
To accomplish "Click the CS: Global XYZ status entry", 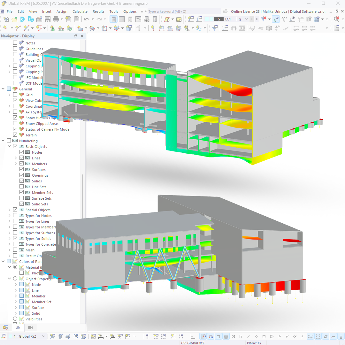I will tap(193, 343).
